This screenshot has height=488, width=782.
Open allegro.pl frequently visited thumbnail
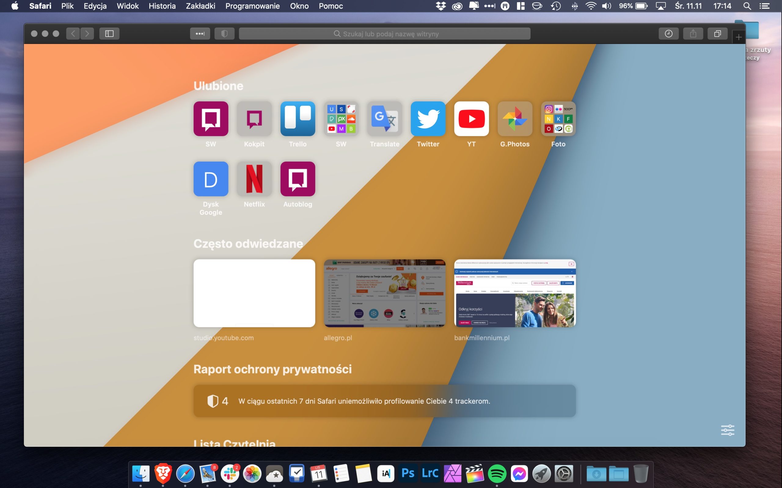pos(385,293)
